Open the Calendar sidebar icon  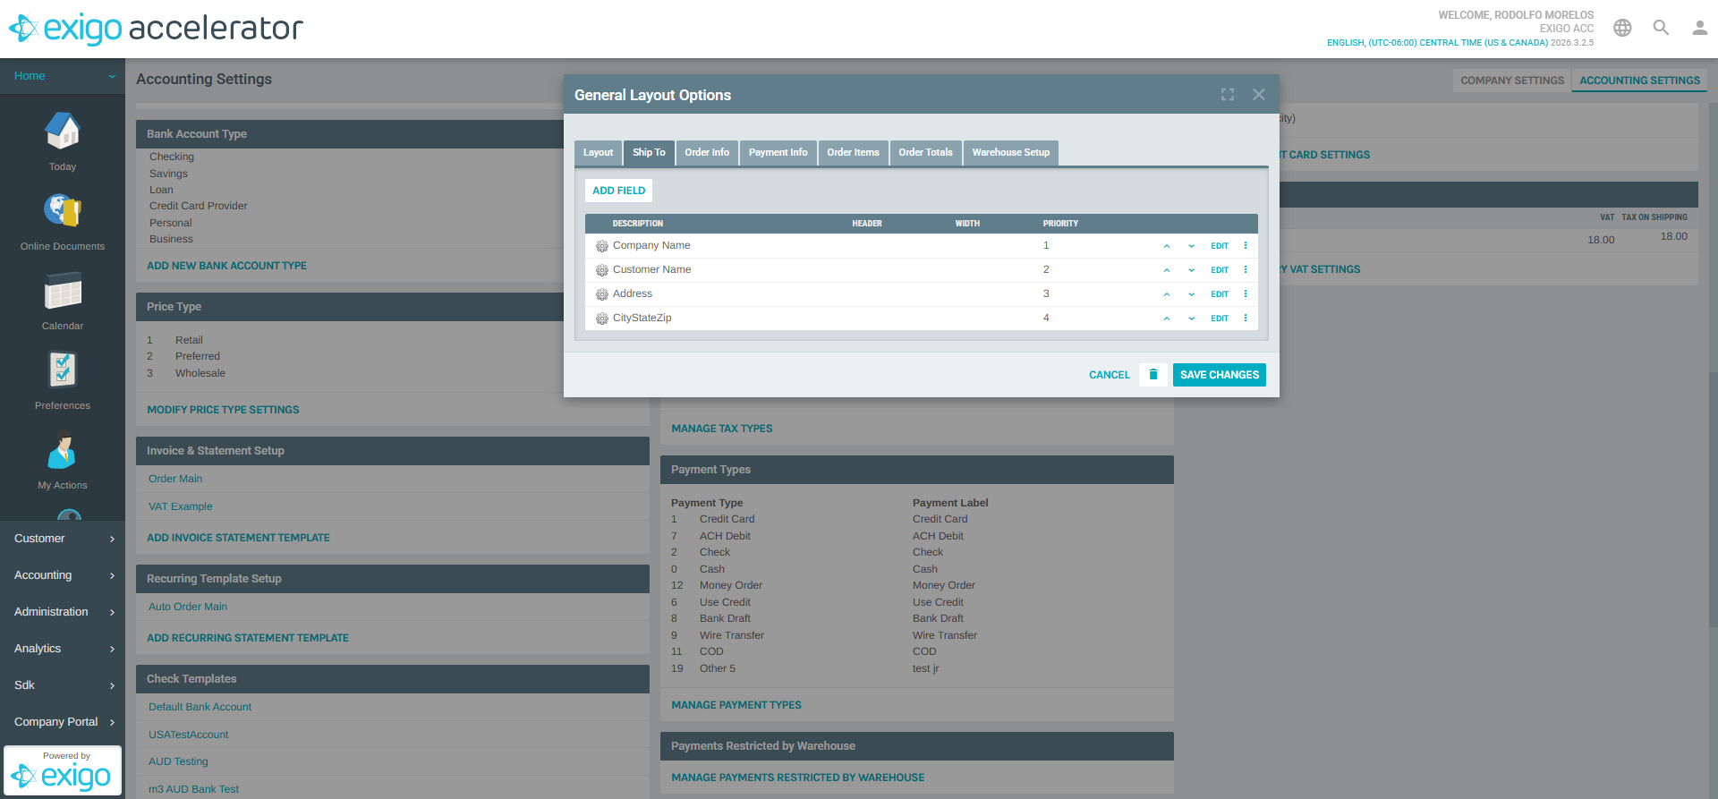pyautogui.click(x=63, y=291)
